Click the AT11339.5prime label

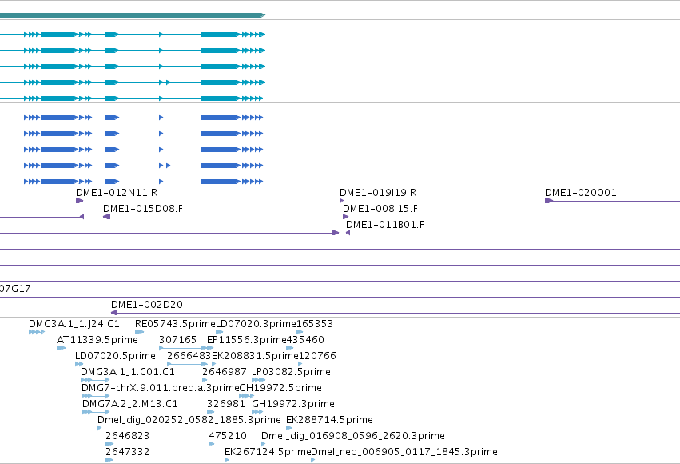tap(97, 340)
